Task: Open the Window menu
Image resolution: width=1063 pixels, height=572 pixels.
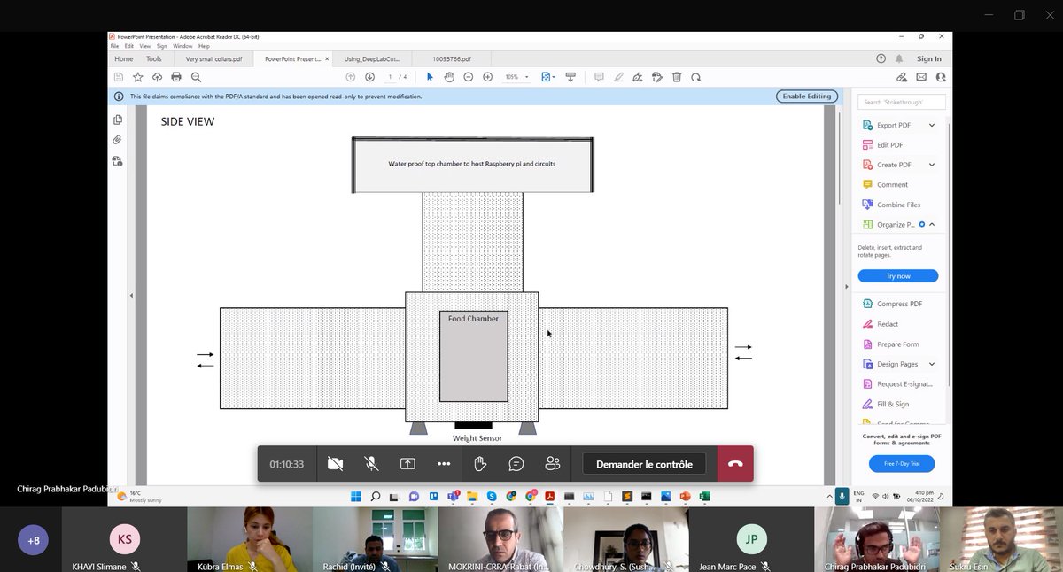Action: pos(182,46)
